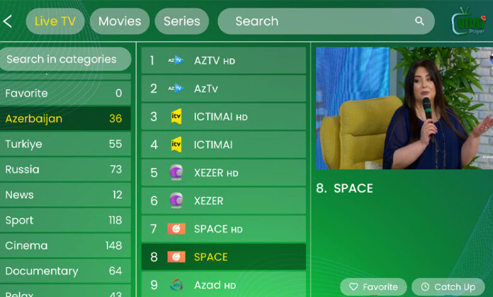Click the Search in categories field
493x297 pixels.
[65, 59]
